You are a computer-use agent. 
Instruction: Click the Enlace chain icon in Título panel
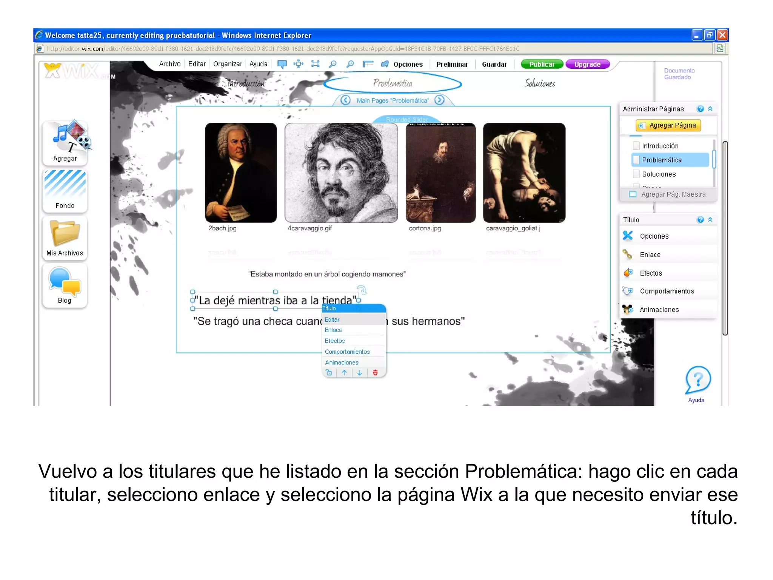tap(628, 254)
